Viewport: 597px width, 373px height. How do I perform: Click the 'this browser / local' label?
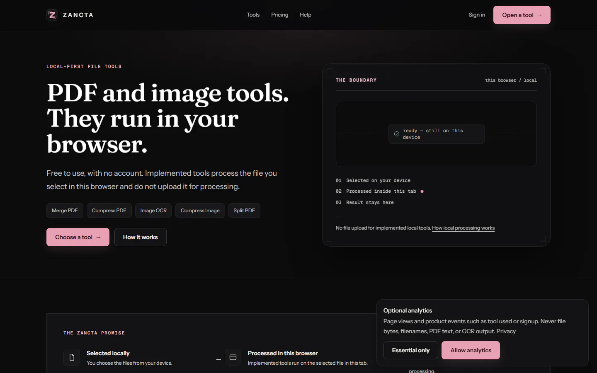pos(511,80)
